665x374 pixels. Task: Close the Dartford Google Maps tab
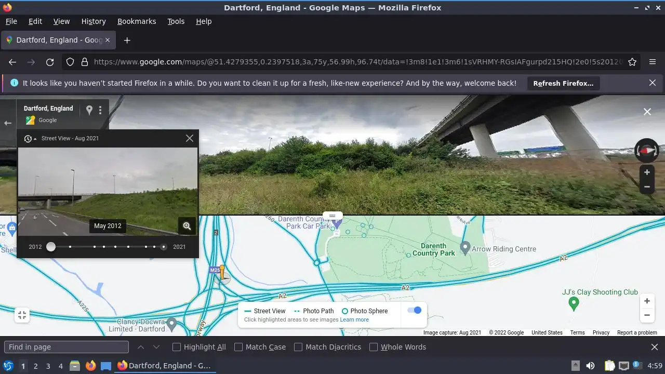[108, 40]
